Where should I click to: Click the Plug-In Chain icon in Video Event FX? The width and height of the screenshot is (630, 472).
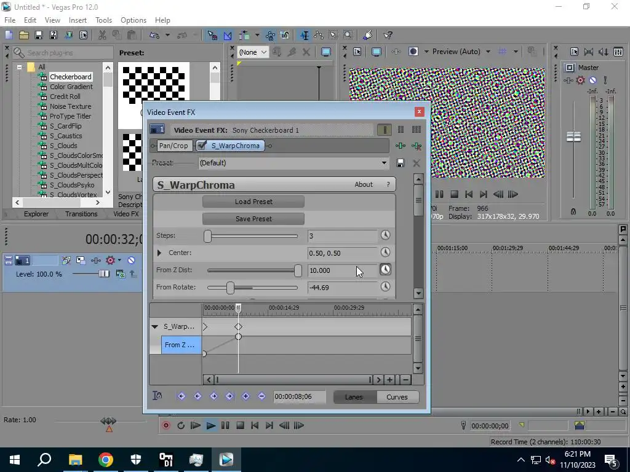pos(401,146)
